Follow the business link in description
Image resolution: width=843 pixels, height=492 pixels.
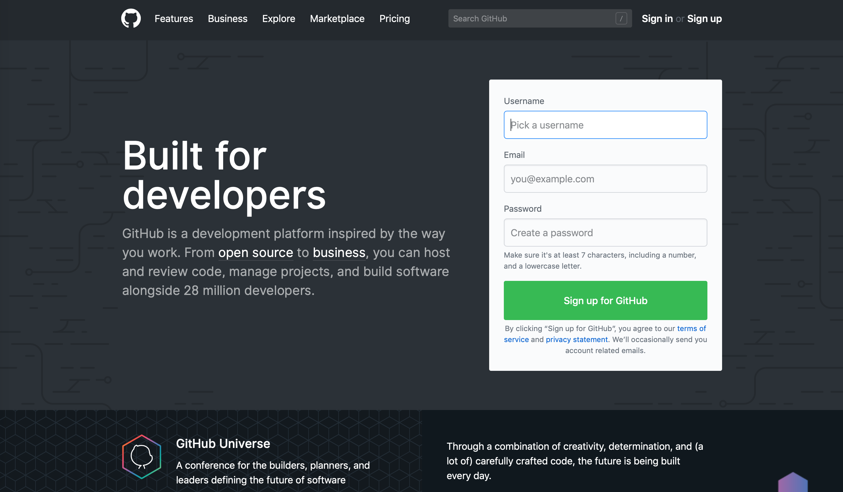(339, 252)
